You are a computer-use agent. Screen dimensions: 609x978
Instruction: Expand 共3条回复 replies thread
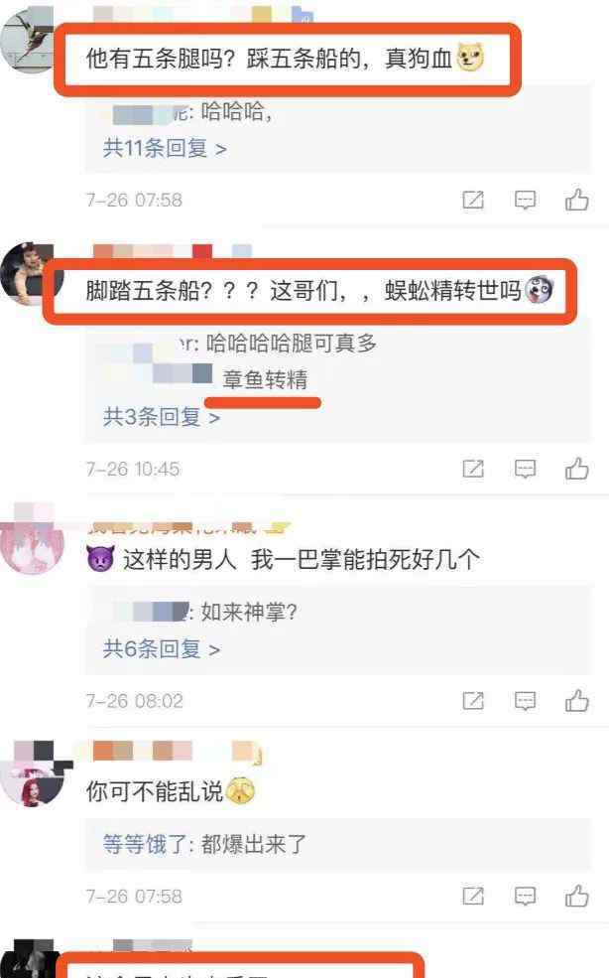162,417
